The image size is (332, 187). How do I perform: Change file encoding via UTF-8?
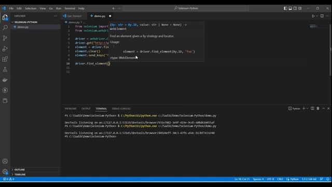click(x=270, y=179)
